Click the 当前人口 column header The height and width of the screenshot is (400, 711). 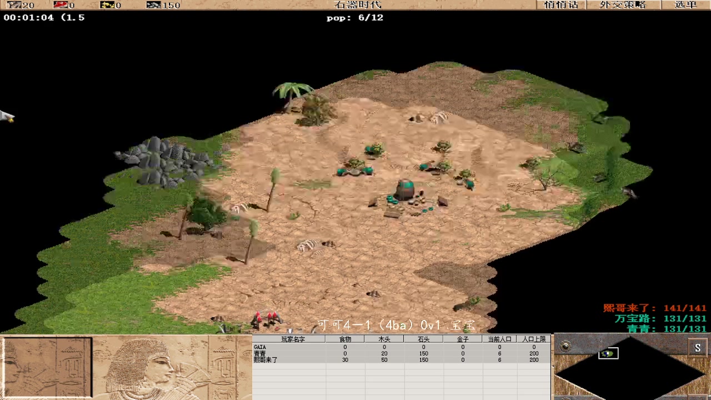(x=499, y=339)
